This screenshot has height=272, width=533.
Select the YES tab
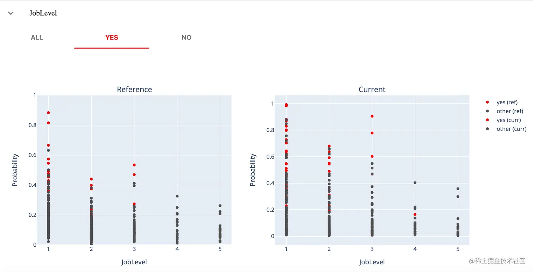[x=111, y=38]
